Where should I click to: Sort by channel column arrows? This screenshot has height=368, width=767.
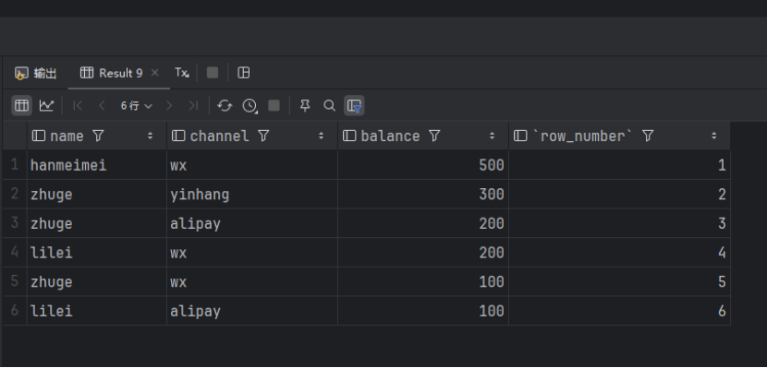point(322,136)
